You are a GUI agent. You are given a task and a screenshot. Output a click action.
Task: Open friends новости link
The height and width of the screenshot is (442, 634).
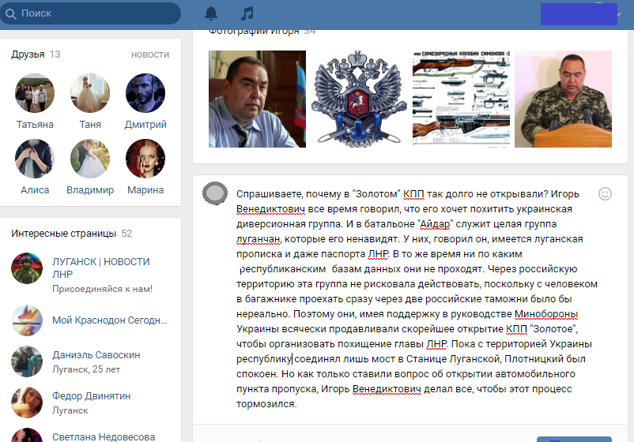click(150, 54)
